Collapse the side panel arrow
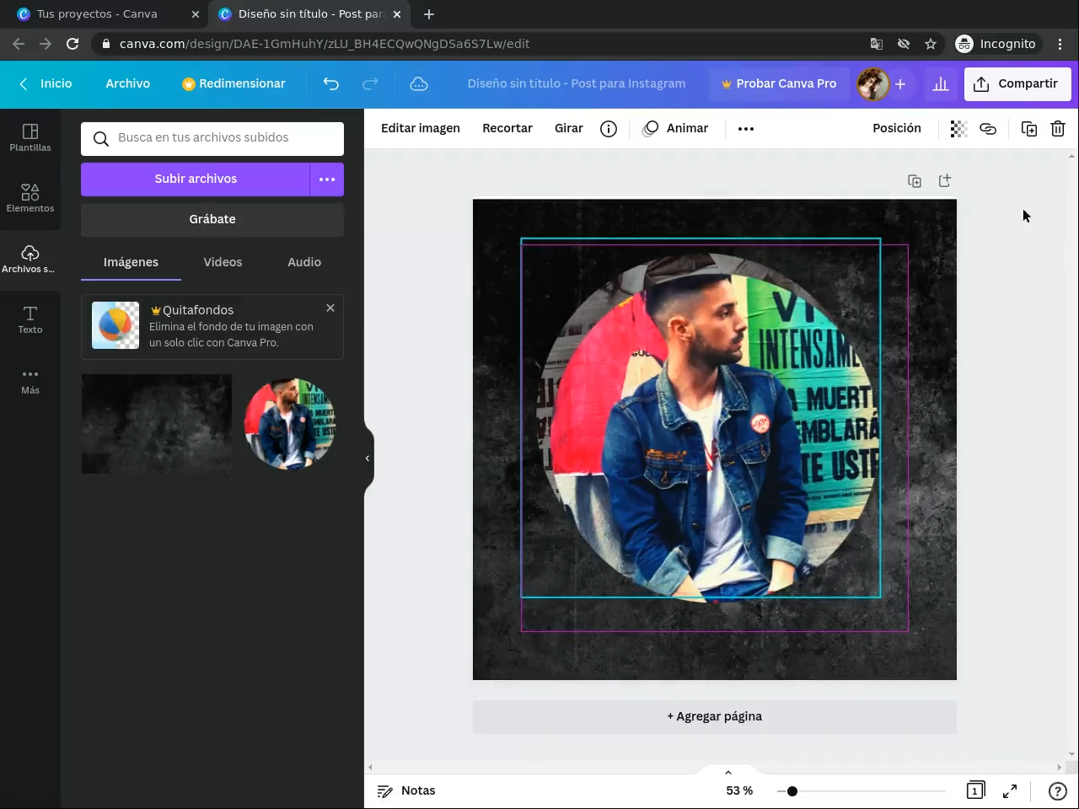 click(x=368, y=458)
